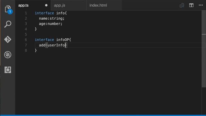Click line number 5 in gutter
The height and width of the screenshot is (116, 206).
[26, 34]
